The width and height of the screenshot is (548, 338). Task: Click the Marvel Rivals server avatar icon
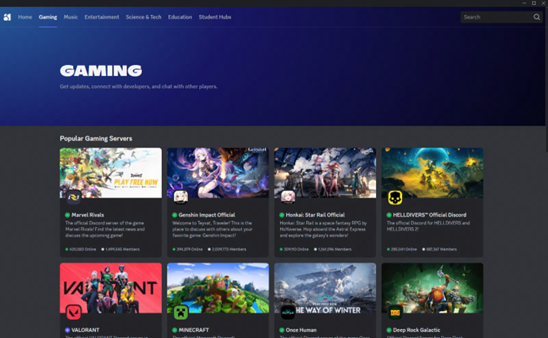(74, 198)
